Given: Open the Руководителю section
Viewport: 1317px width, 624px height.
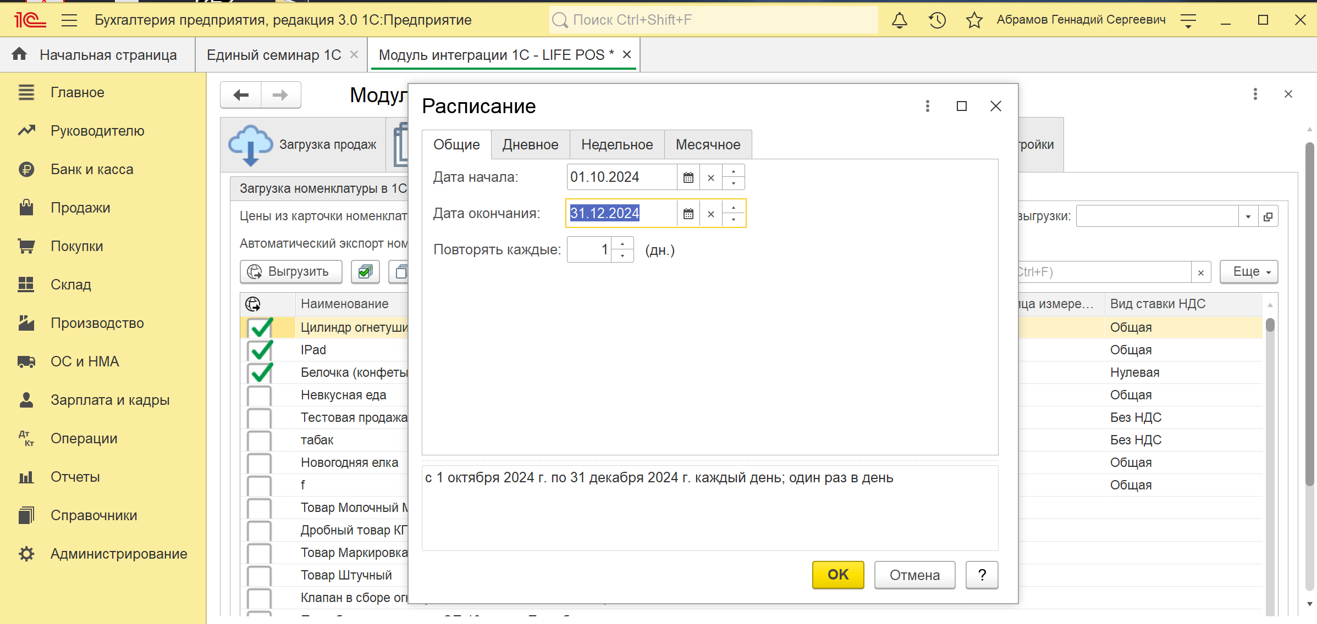Looking at the screenshot, I should point(97,131).
